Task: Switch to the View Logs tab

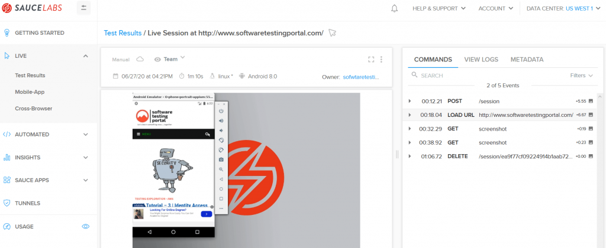Action: click(481, 59)
